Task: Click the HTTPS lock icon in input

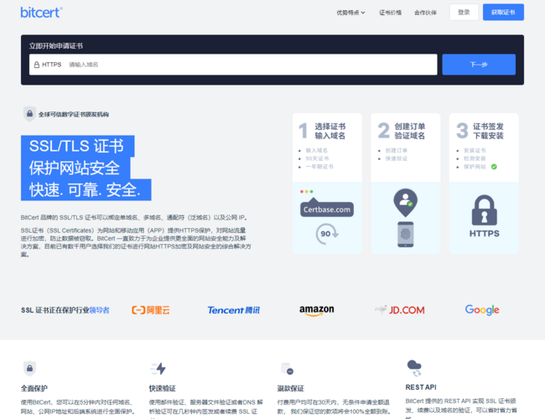Action: 37,65
